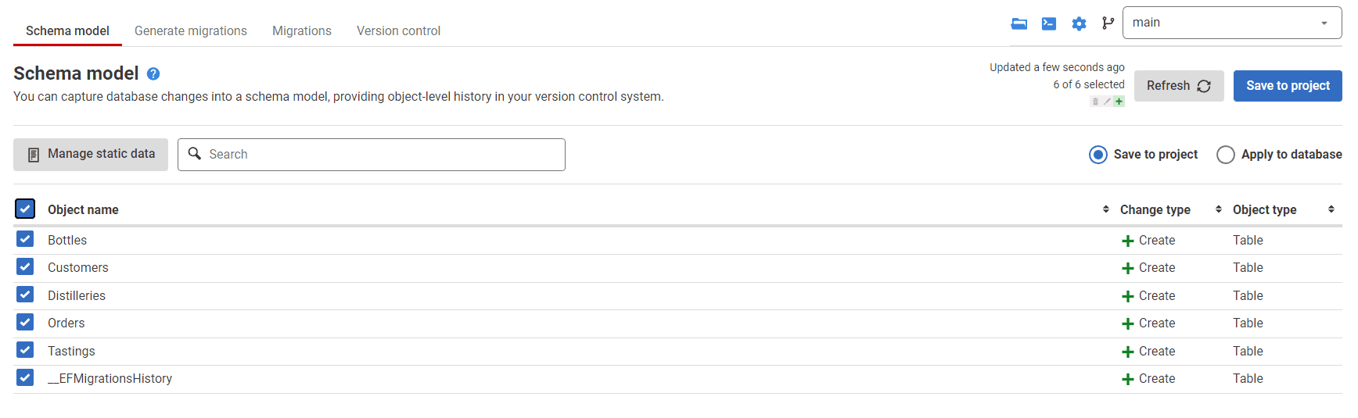Focus the Search input field
Image resolution: width=1358 pixels, height=418 pixels.
tap(372, 155)
